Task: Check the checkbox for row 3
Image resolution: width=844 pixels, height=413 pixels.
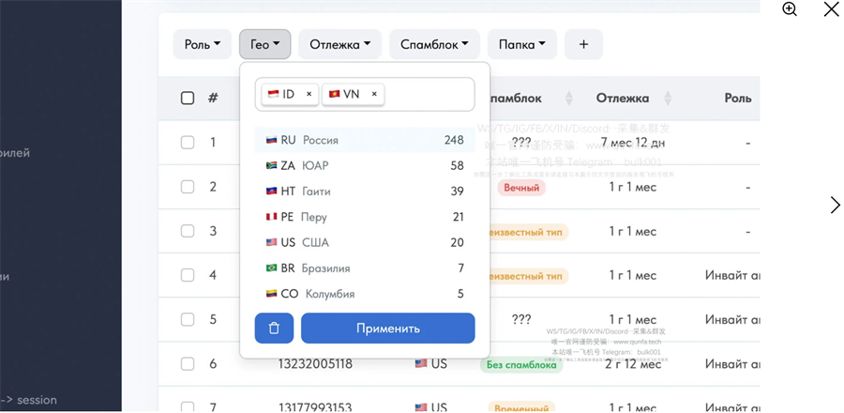Action: tap(188, 231)
